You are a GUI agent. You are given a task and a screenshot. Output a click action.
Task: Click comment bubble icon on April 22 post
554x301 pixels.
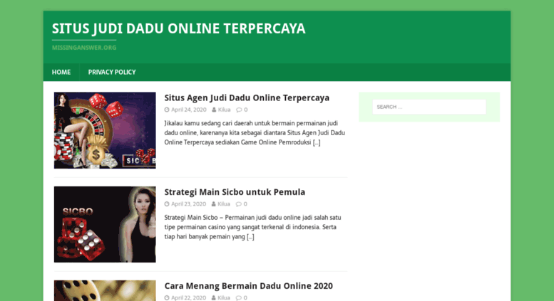[239, 298]
